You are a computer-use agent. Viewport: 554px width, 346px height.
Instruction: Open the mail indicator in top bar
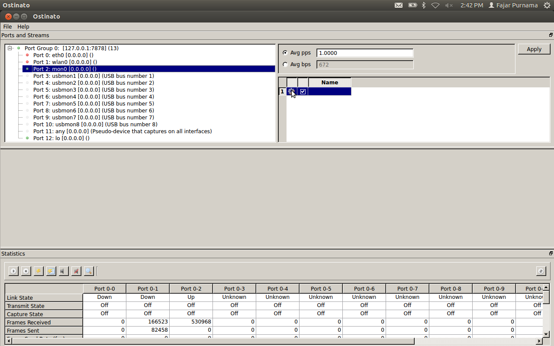point(399,5)
